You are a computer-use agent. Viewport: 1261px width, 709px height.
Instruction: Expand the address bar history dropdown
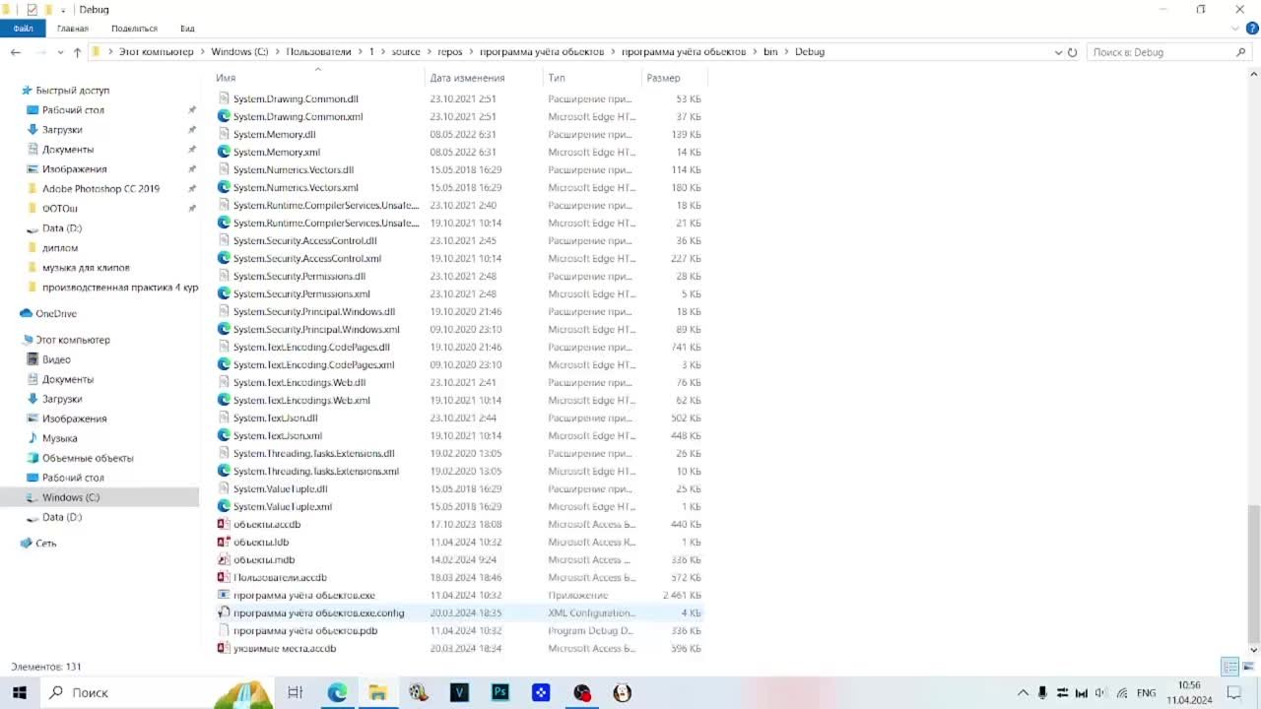pos(1058,52)
